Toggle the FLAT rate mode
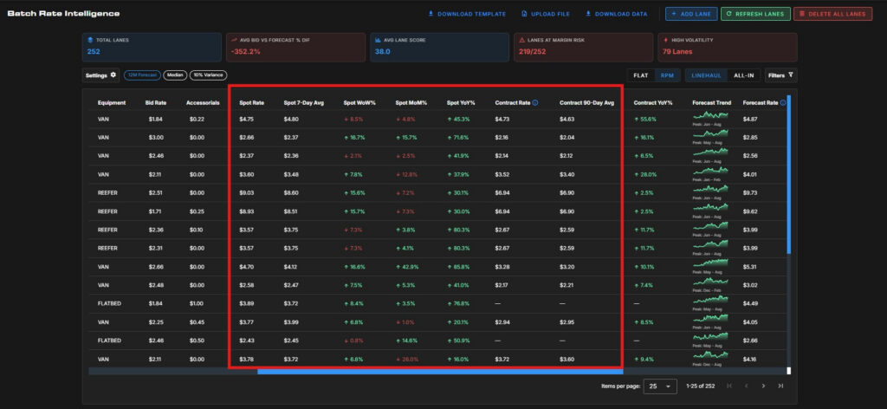The height and width of the screenshot is (409, 887). 641,75
